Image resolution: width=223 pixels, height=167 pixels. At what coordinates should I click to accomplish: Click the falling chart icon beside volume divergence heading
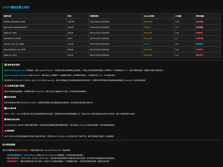[5, 108]
